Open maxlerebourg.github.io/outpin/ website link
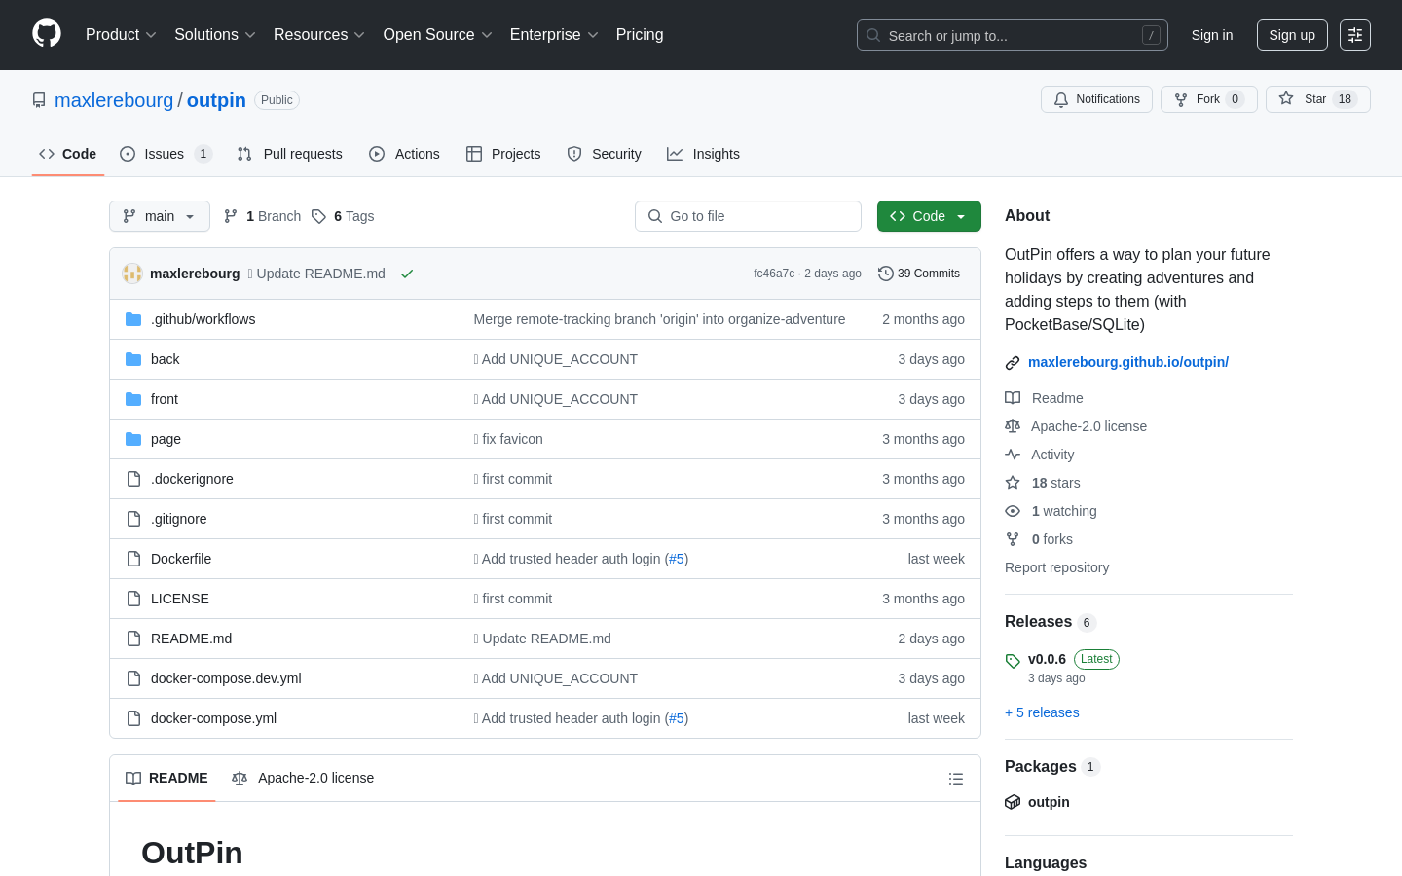Viewport: 1402px width, 876px height. tap(1128, 362)
